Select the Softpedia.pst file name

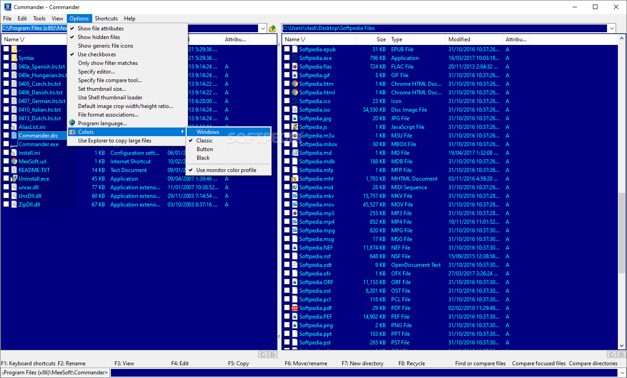[315, 343]
